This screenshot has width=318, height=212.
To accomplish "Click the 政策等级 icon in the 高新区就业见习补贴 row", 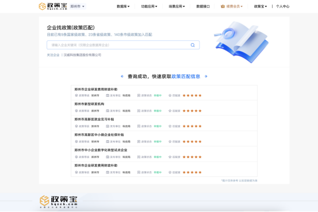I will (x=76, y=126).
